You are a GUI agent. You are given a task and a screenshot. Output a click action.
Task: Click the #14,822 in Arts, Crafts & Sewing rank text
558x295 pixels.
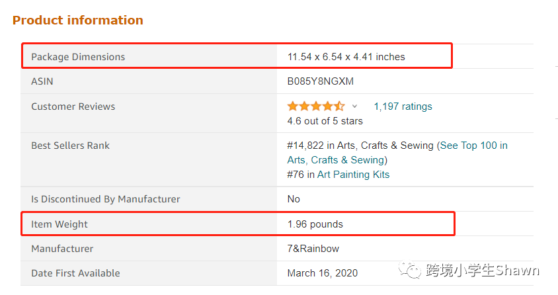(360, 146)
